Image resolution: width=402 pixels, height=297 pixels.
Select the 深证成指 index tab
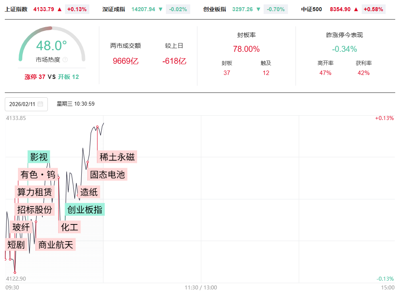coord(114,9)
